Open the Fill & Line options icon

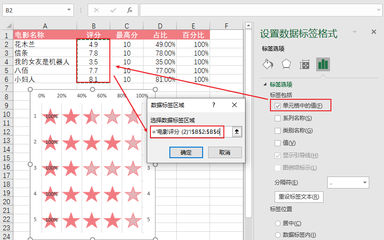click(268, 64)
